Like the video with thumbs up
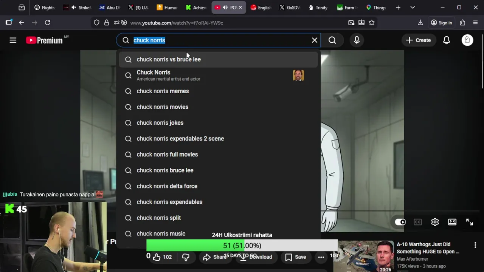The width and height of the screenshot is (484, 272). (162, 257)
